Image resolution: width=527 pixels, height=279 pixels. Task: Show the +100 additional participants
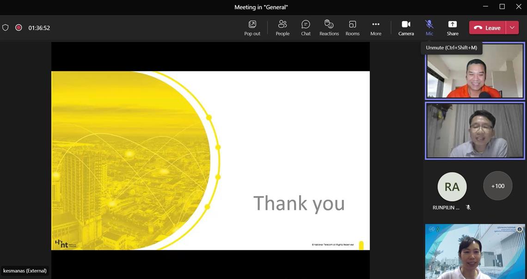click(497, 186)
